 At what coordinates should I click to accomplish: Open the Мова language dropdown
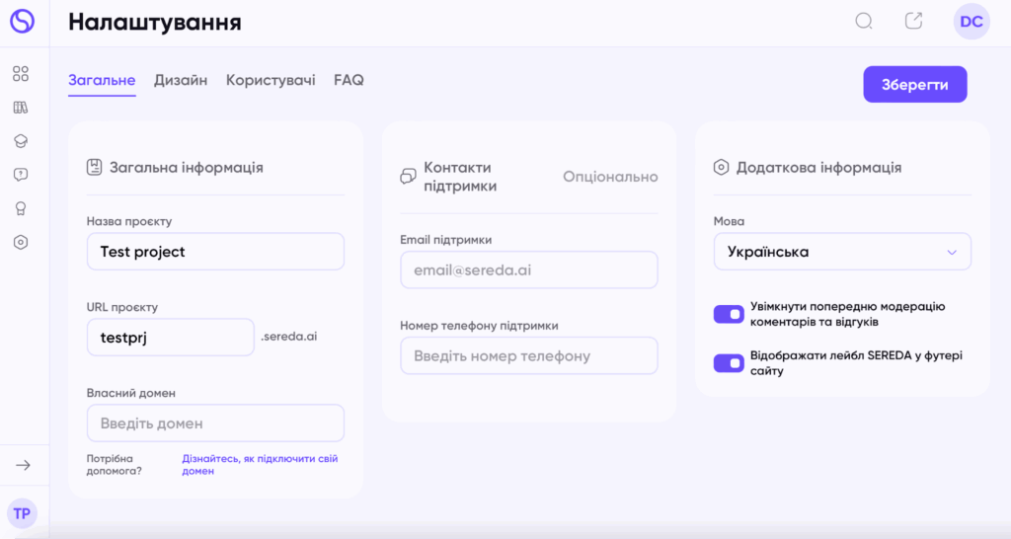[842, 252]
